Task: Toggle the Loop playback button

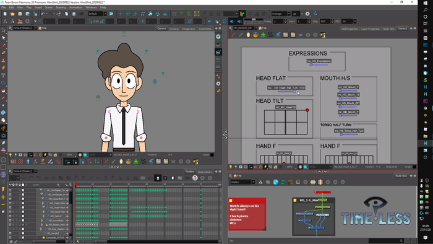Action: click(x=225, y=21)
